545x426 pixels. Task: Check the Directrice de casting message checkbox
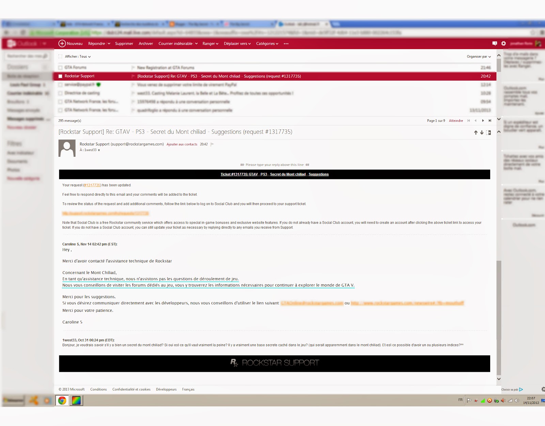60,93
